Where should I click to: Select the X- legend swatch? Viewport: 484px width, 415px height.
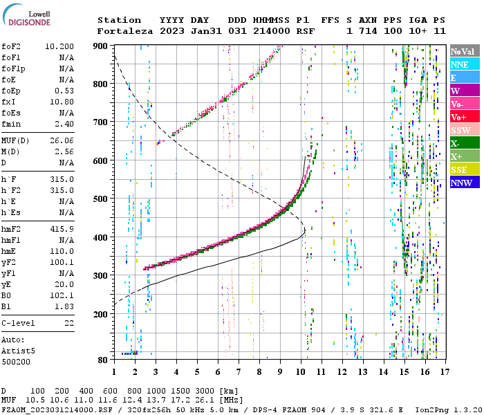[465, 143]
